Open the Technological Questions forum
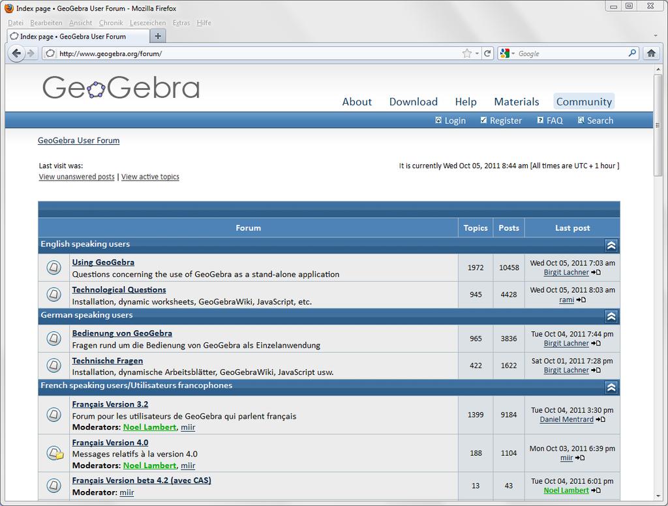This screenshot has width=668, height=506. 119,290
